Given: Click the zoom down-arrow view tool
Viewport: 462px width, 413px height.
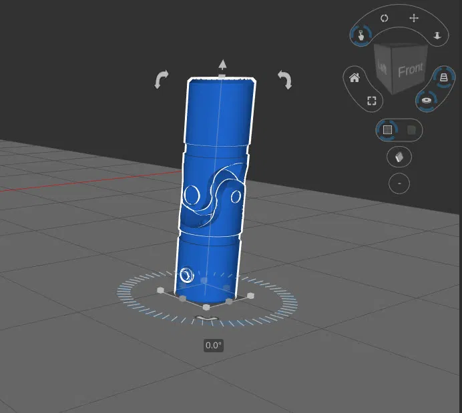Looking at the screenshot, I should [x=437, y=35].
